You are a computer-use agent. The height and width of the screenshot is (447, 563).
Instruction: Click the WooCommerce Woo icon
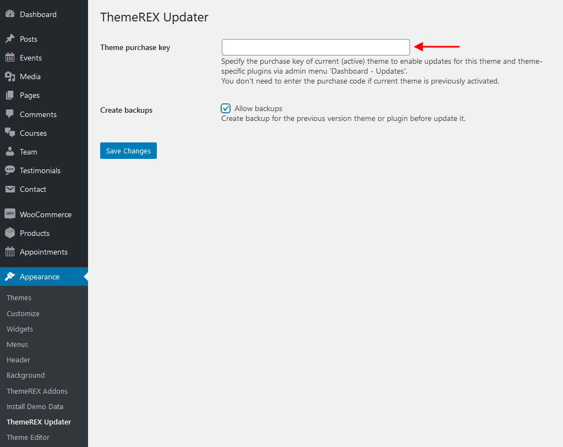[x=10, y=214]
